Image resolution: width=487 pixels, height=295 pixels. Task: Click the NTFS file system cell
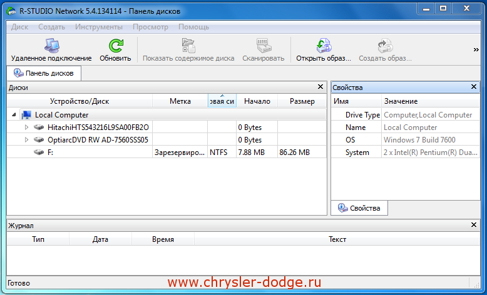pyautogui.click(x=222, y=152)
